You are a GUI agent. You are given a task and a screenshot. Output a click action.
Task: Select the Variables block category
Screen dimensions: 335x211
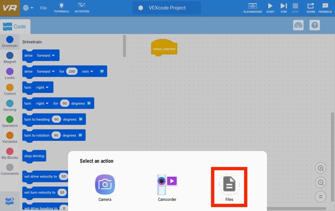10,138
